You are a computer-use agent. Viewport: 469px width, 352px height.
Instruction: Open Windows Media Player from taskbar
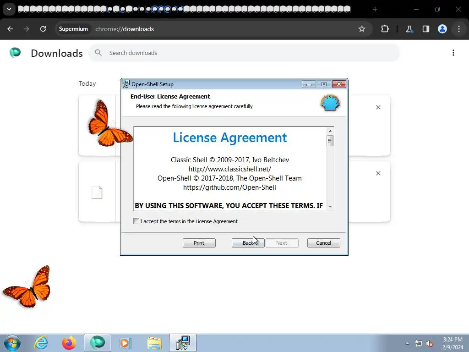125,343
